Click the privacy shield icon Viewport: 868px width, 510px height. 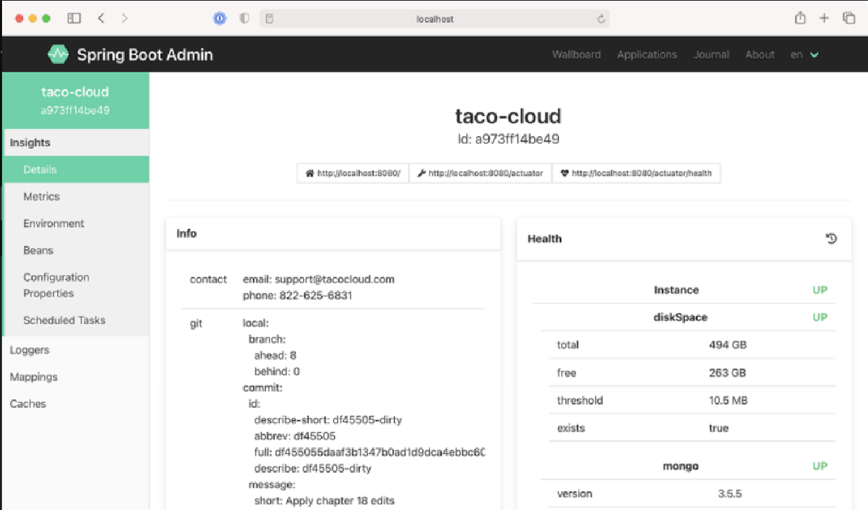pos(244,19)
